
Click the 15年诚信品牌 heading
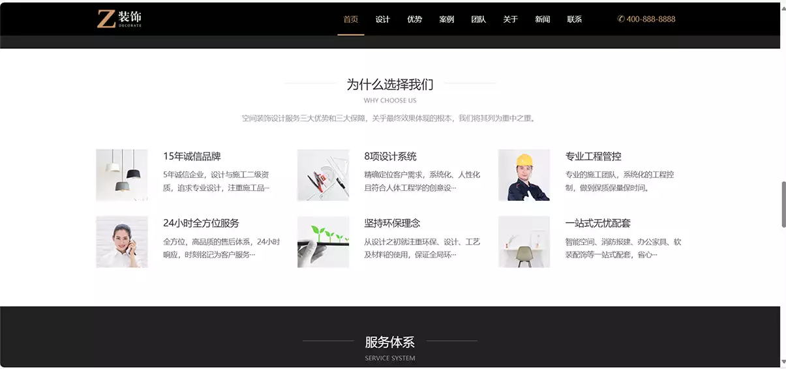(192, 156)
